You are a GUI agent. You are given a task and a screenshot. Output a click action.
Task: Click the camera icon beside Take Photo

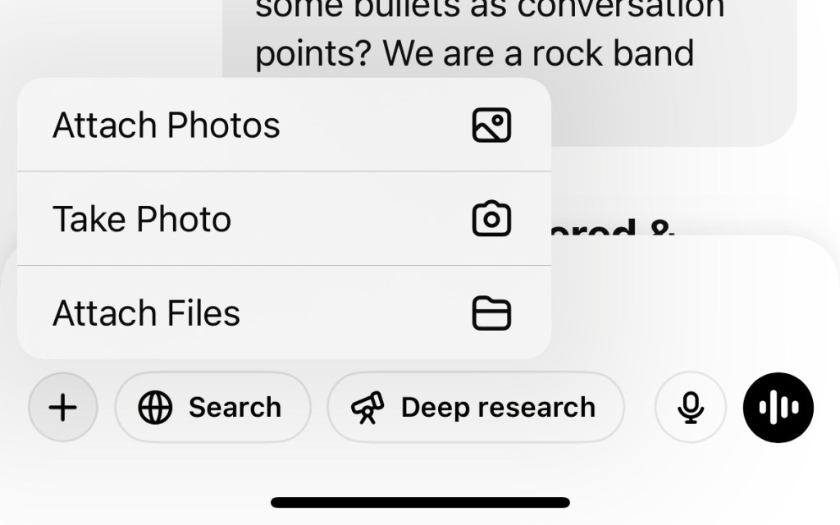click(493, 219)
